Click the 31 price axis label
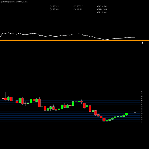Screen dimensions: 149x149 point(142,111)
